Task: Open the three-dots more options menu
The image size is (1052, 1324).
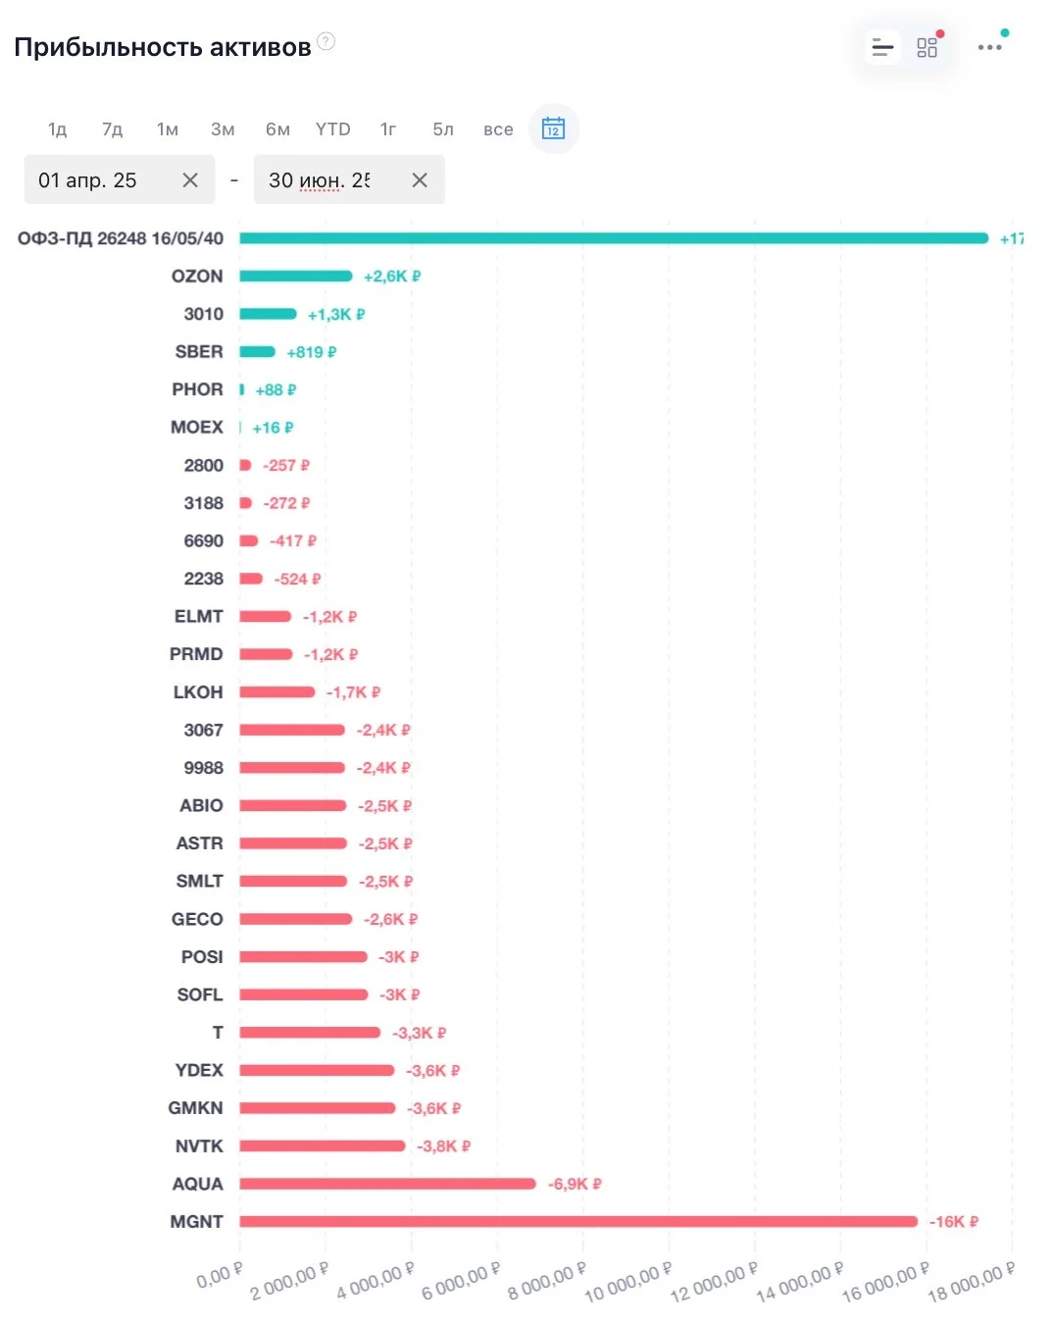Action: (990, 47)
